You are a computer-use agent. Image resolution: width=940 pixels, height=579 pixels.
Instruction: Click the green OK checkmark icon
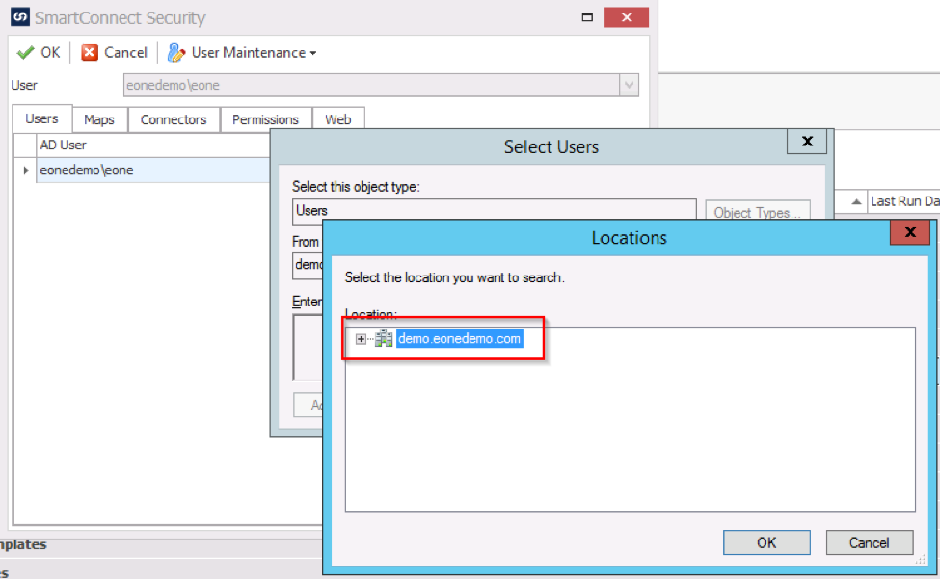pos(25,53)
